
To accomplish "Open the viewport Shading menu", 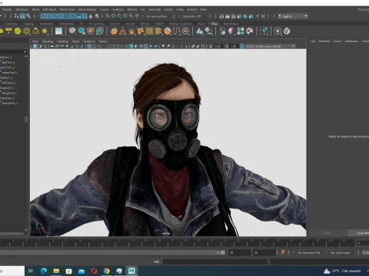I will 48,41.
